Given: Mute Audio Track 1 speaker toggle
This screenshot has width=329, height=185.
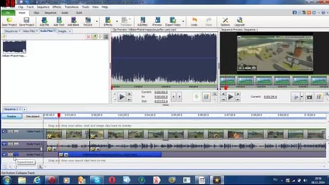Looking at the screenshot, I should (x=5, y=144).
